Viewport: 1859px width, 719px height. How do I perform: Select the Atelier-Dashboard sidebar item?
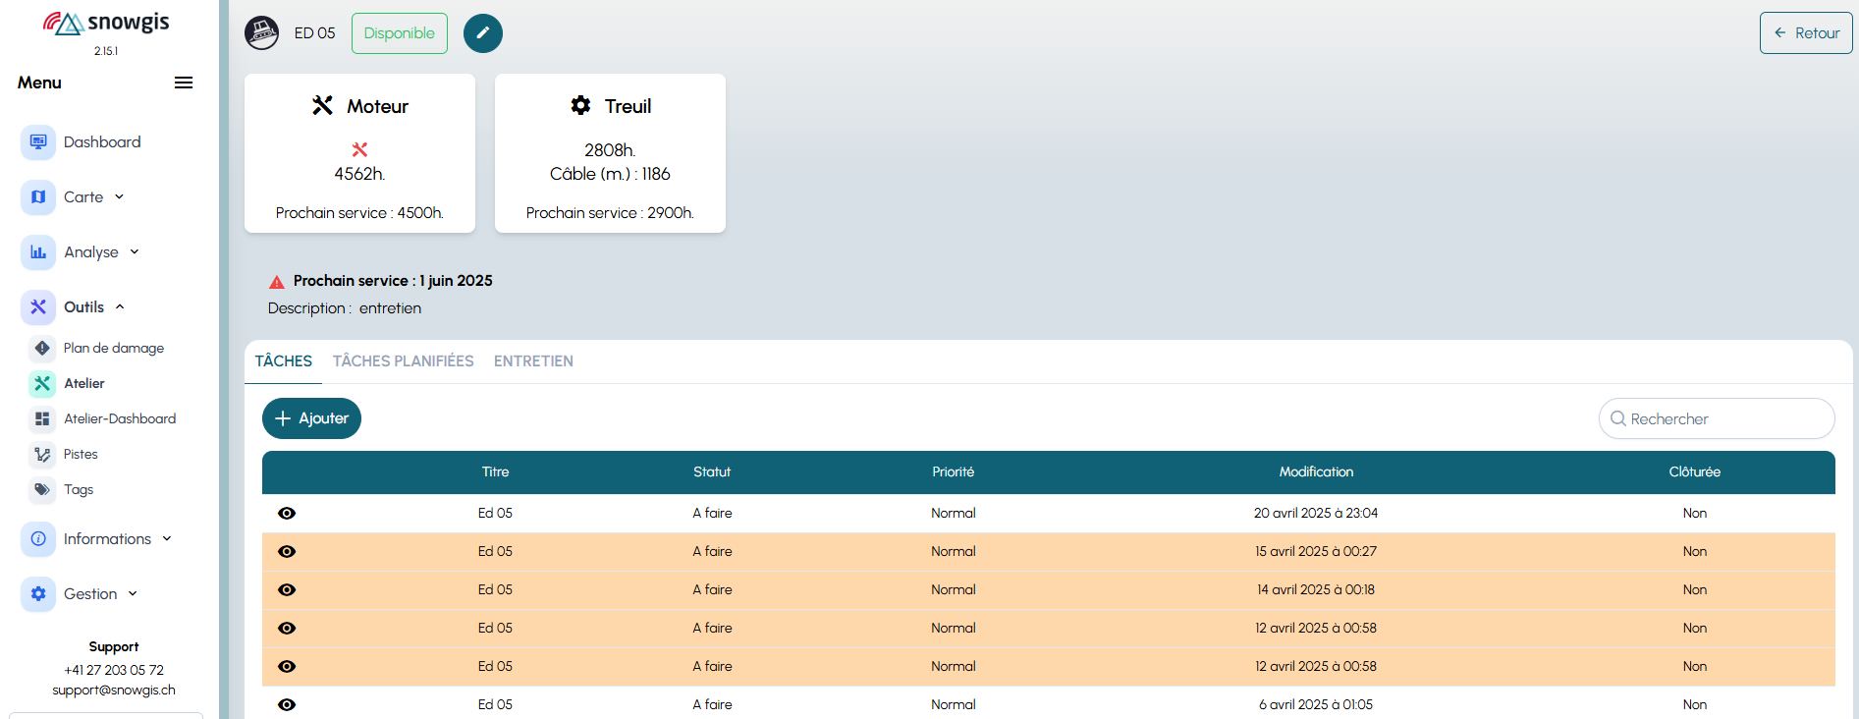[119, 418]
